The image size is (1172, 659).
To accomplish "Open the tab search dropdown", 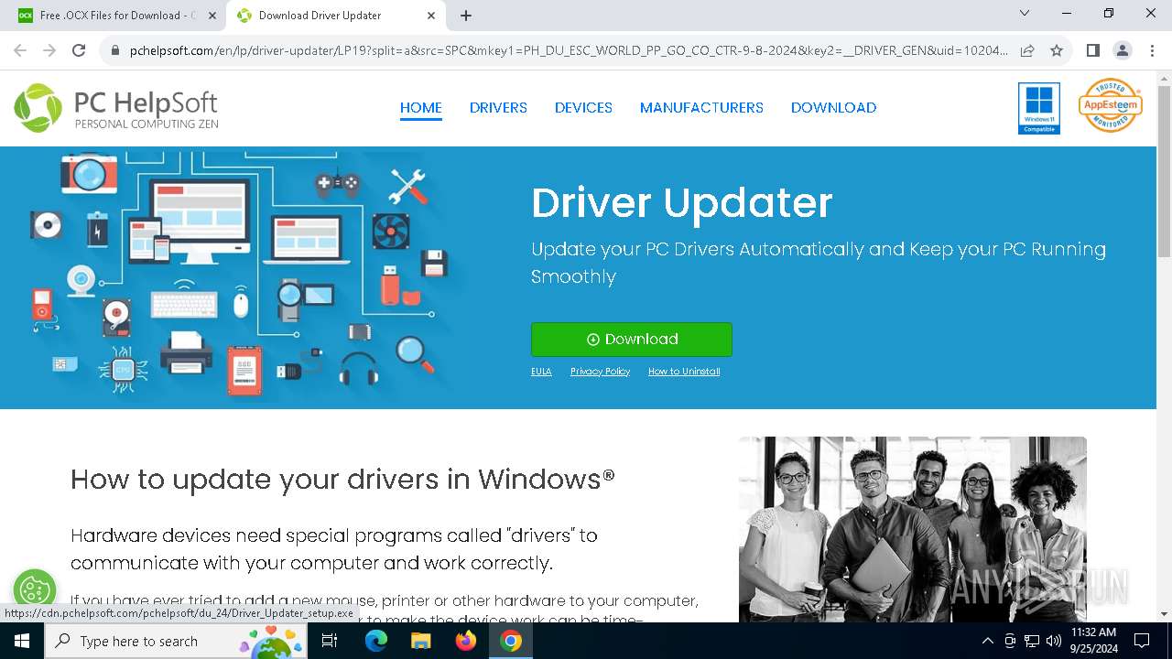I will (x=1025, y=14).
